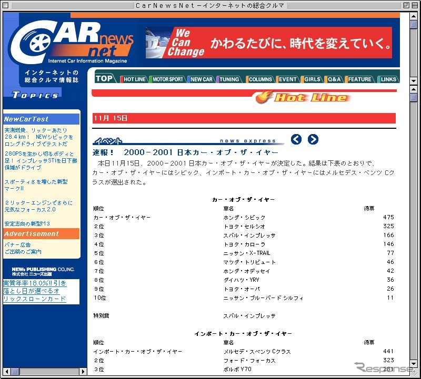Open the 280PS インプレッサSTi article link

pyautogui.click(x=41, y=161)
